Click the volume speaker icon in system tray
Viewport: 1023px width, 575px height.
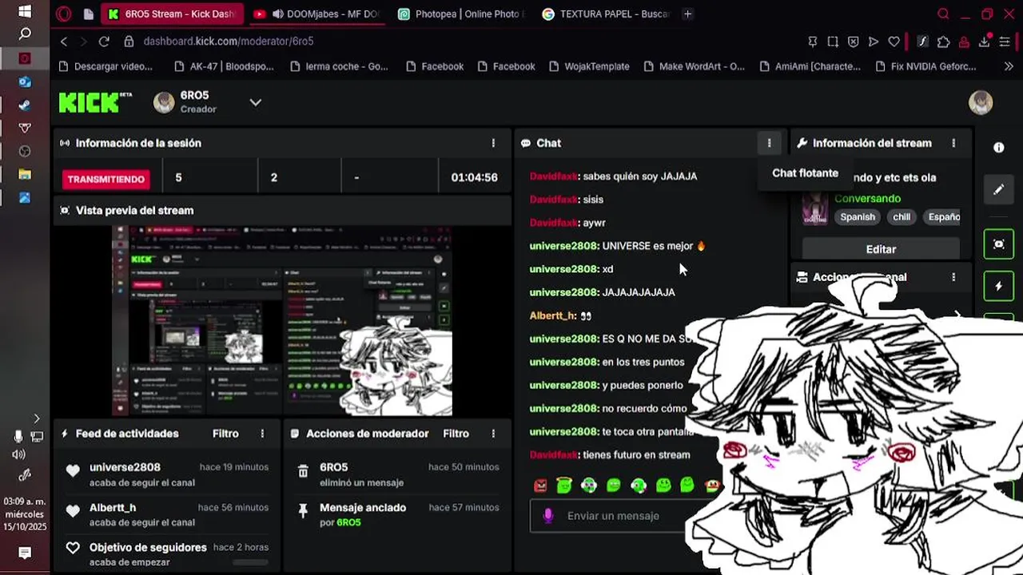(18, 454)
